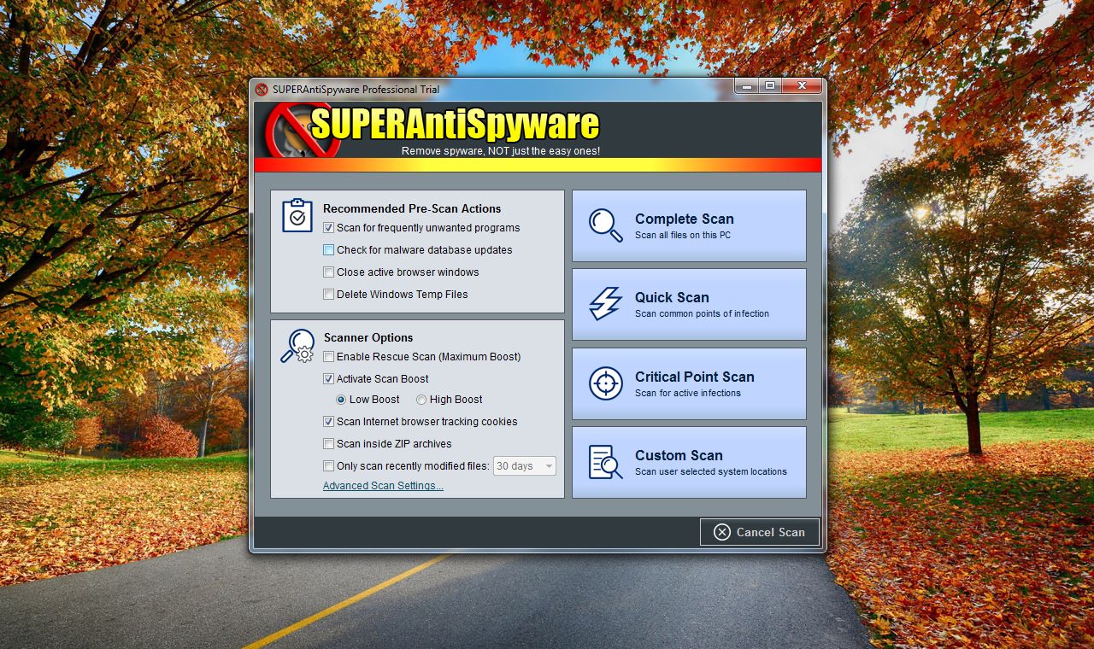
Task: Run the Quick Scan
Action: pos(689,304)
